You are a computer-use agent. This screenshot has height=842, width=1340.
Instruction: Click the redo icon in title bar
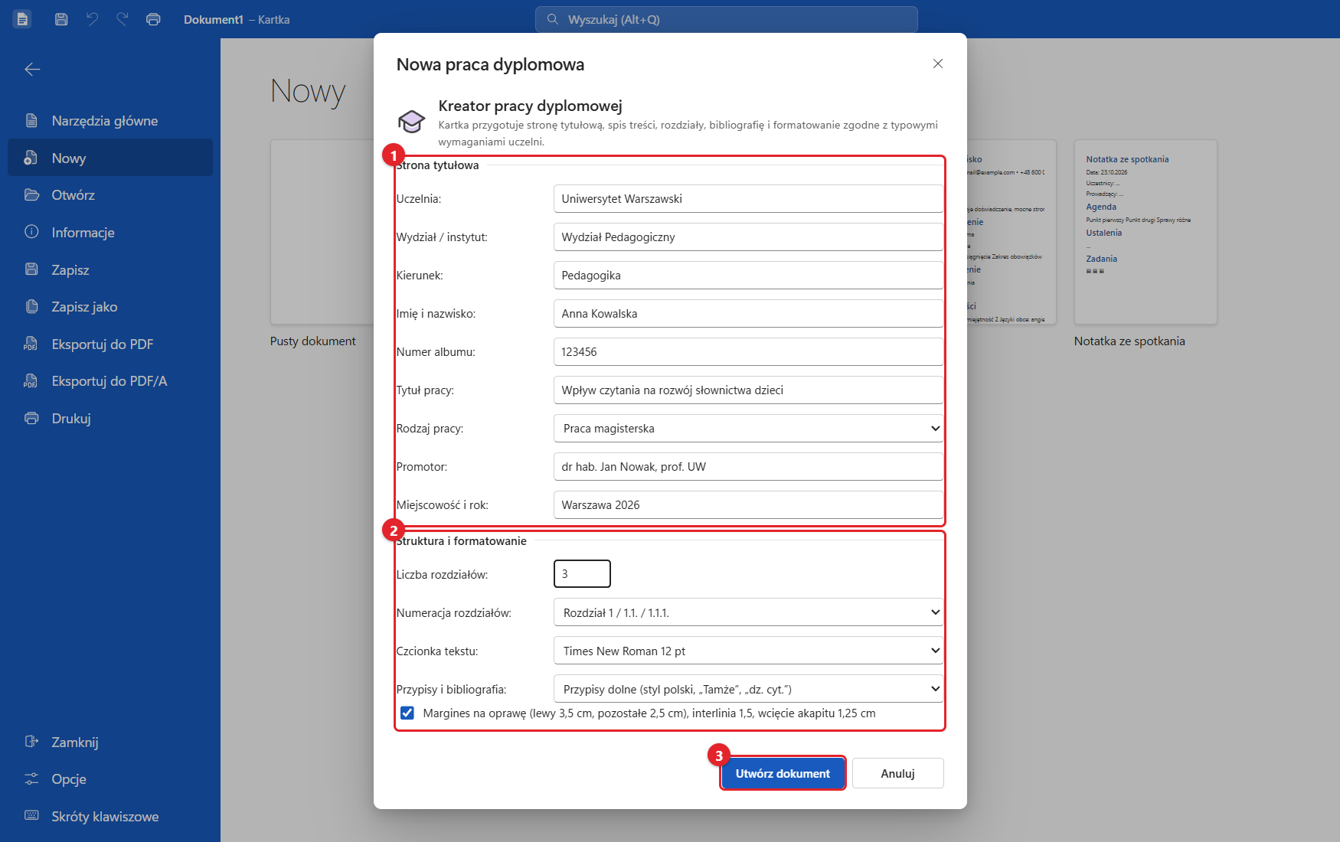123,19
